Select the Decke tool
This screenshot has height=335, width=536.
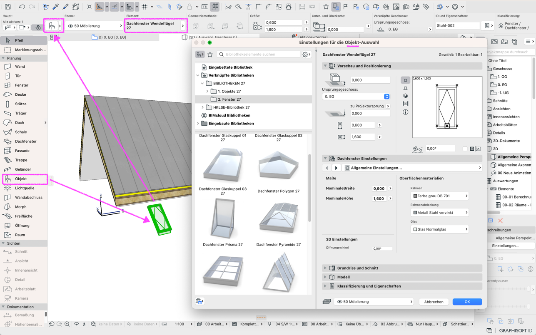tap(24, 94)
